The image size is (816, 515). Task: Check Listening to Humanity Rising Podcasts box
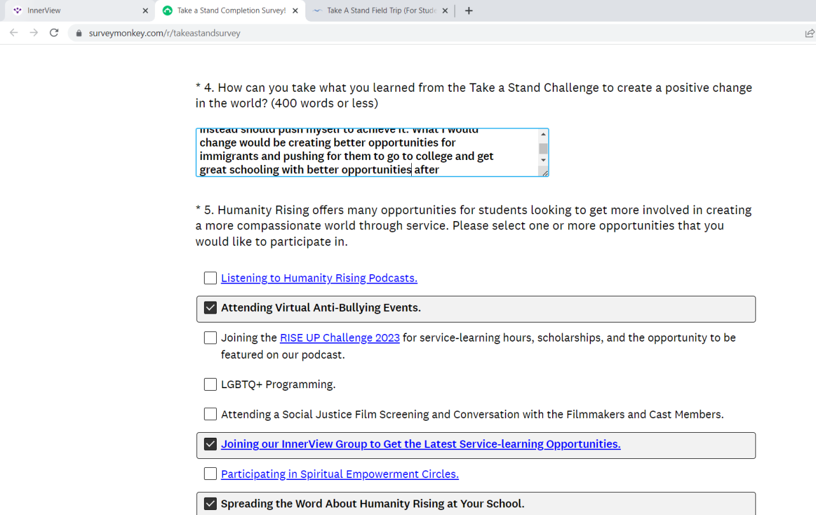tap(210, 278)
